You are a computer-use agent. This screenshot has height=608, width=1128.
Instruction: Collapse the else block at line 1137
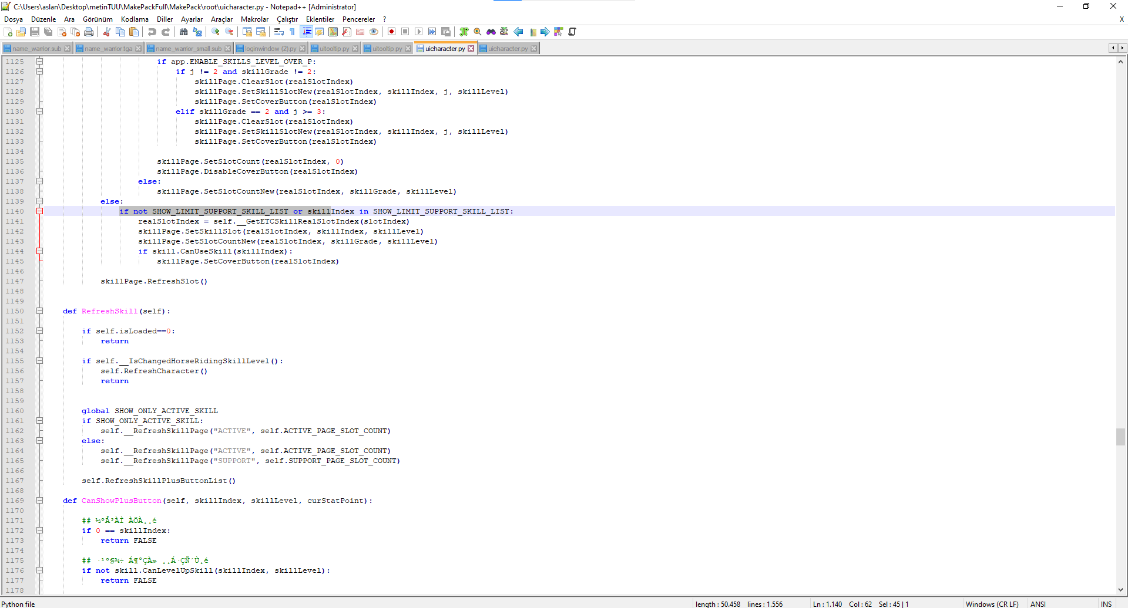(x=40, y=181)
